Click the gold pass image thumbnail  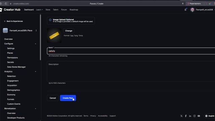[54, 35]
